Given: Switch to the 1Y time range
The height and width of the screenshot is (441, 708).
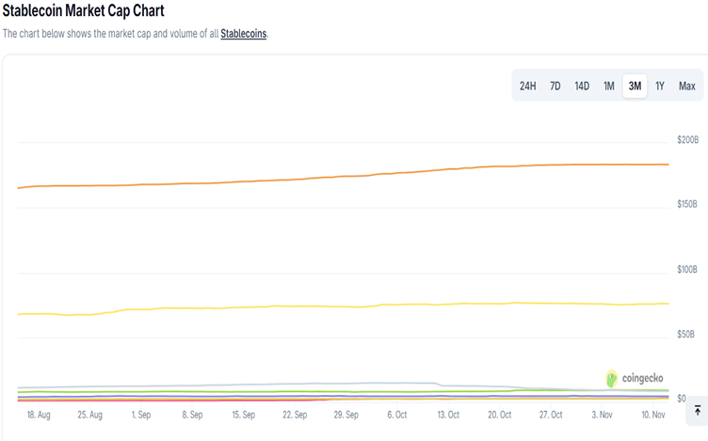Looking at the screenshot, I should [660, 87].
